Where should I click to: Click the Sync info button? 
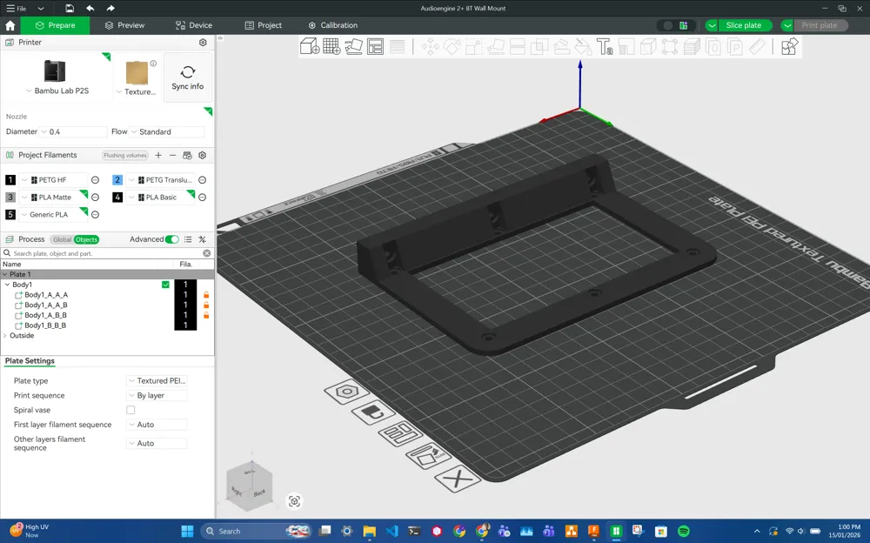click(188, 77)
